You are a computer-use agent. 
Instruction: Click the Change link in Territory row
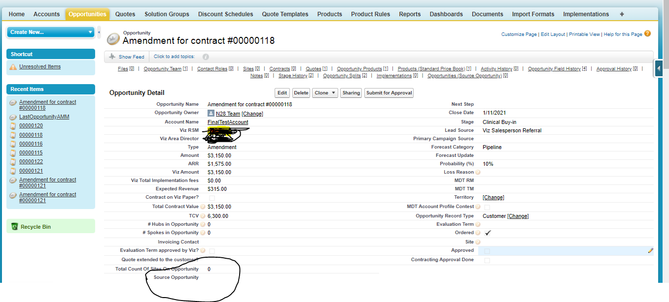(493, 197)
